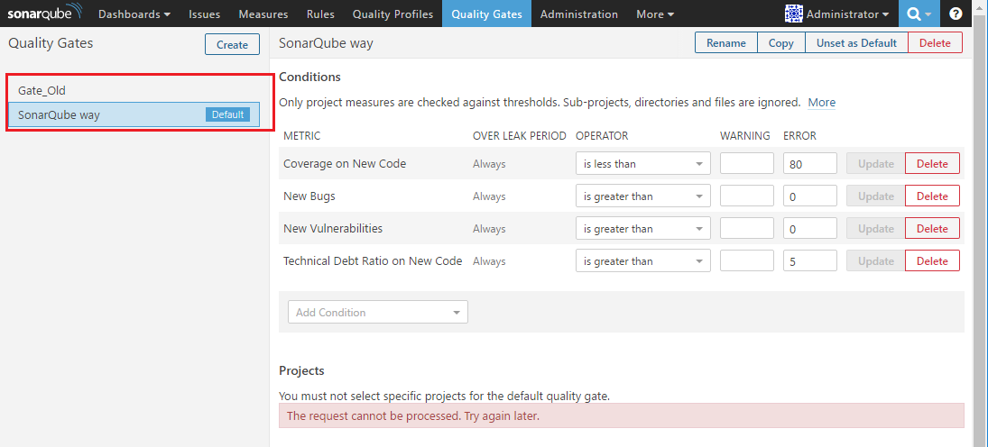Delete the New Vulnerabilities condition
988x447 pixels.
(x=933, y=229)
